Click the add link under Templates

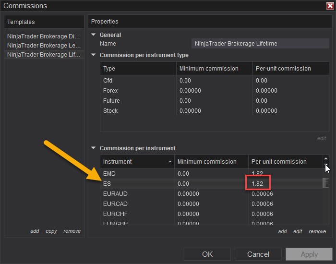pos(35,231)
